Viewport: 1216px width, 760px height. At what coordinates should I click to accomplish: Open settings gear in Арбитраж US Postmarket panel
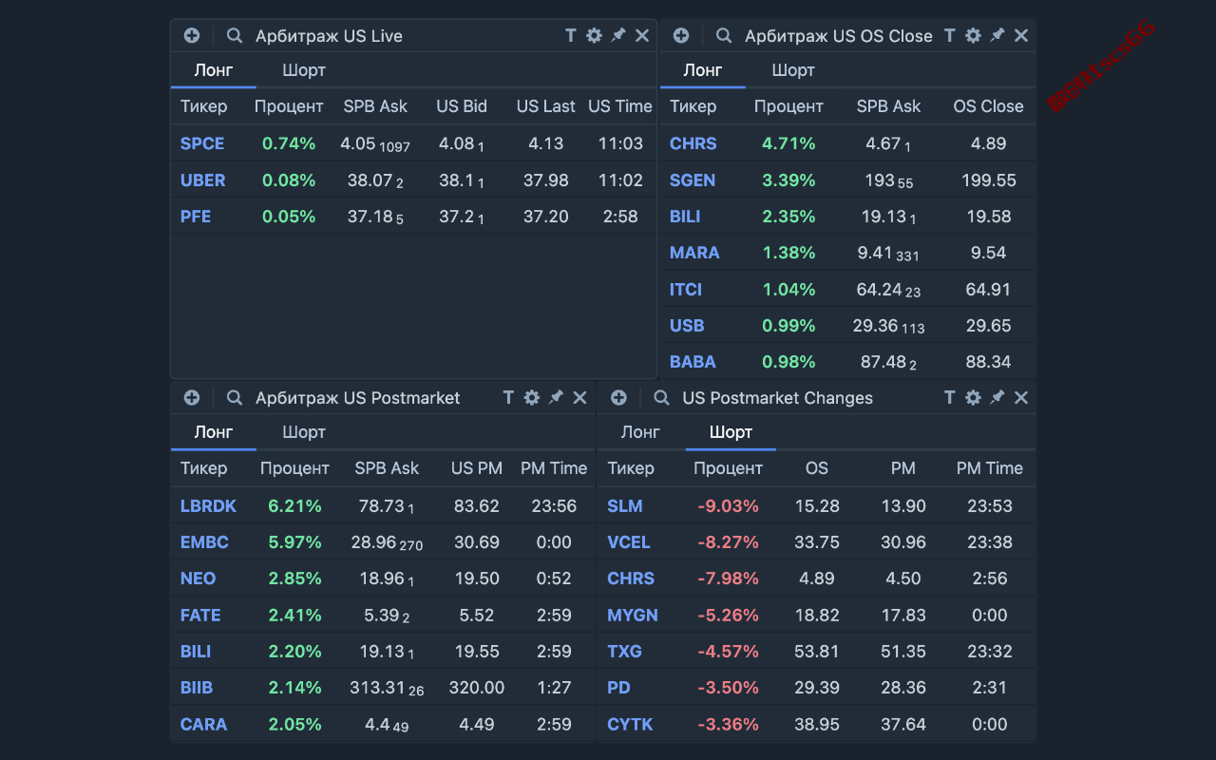(x=532, y=397)
